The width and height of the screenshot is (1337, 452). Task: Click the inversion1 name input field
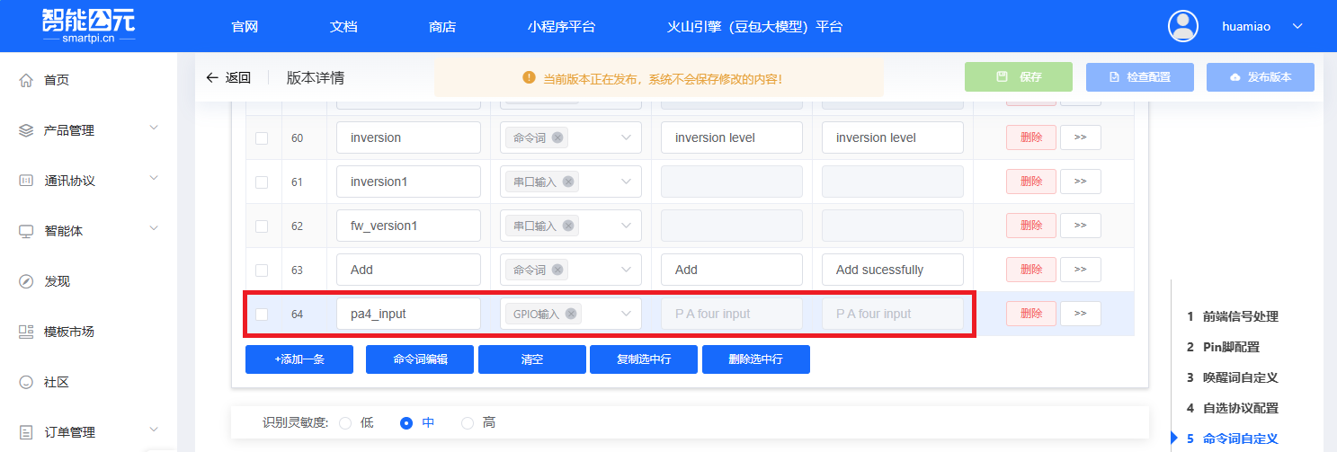coord(408,182)
